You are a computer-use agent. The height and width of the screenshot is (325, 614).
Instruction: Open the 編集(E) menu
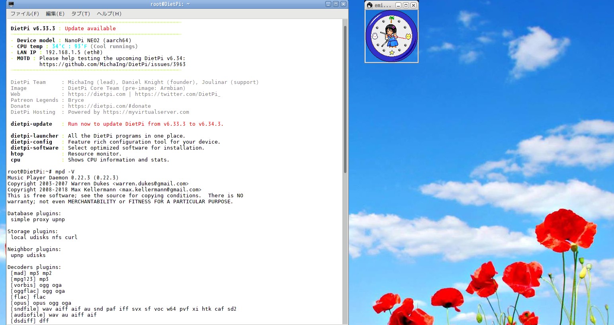tap(55, 14)
